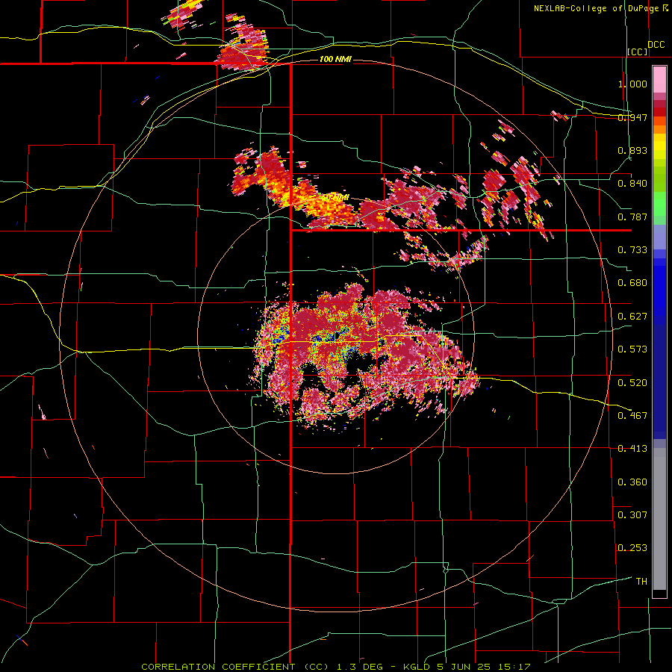Click the 0.627 color scale value
This screenshot has width=672, height=672.
[x=632, y=317]
